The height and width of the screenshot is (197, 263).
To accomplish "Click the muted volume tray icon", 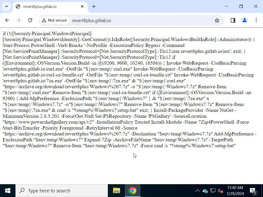I will coord(220,191).
